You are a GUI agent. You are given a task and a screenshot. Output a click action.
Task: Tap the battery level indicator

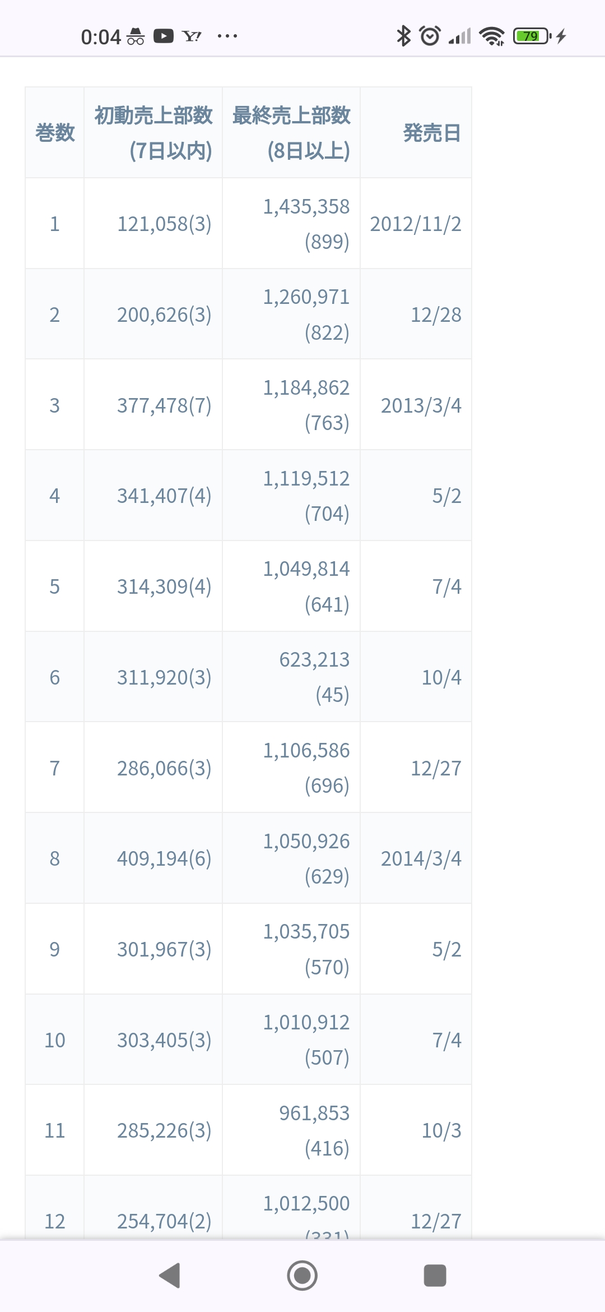(x=532, y=36)
